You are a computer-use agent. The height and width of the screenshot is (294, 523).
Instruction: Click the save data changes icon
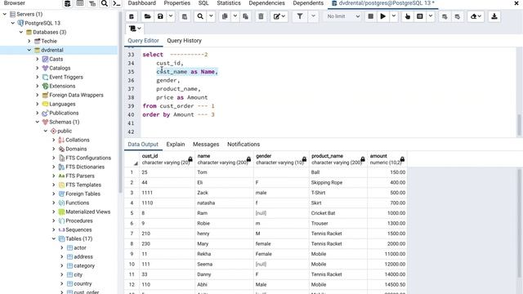(185, 16)
